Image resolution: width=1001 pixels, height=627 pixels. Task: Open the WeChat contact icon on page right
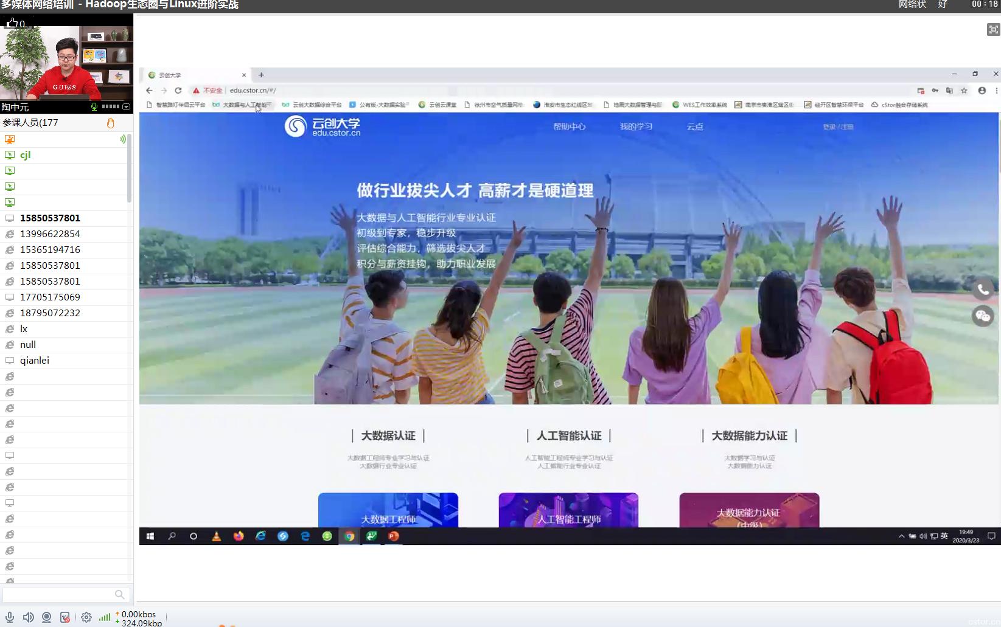pyautogui.click(x=983, y=316)
